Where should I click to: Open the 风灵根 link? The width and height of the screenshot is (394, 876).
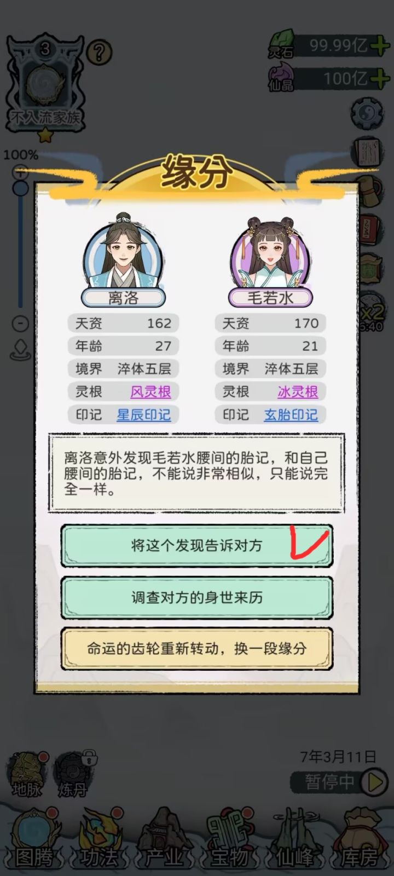[150, 392]
